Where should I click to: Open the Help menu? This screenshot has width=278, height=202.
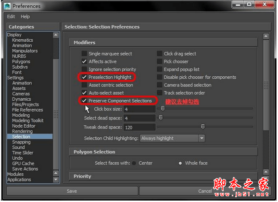[25, 17]
